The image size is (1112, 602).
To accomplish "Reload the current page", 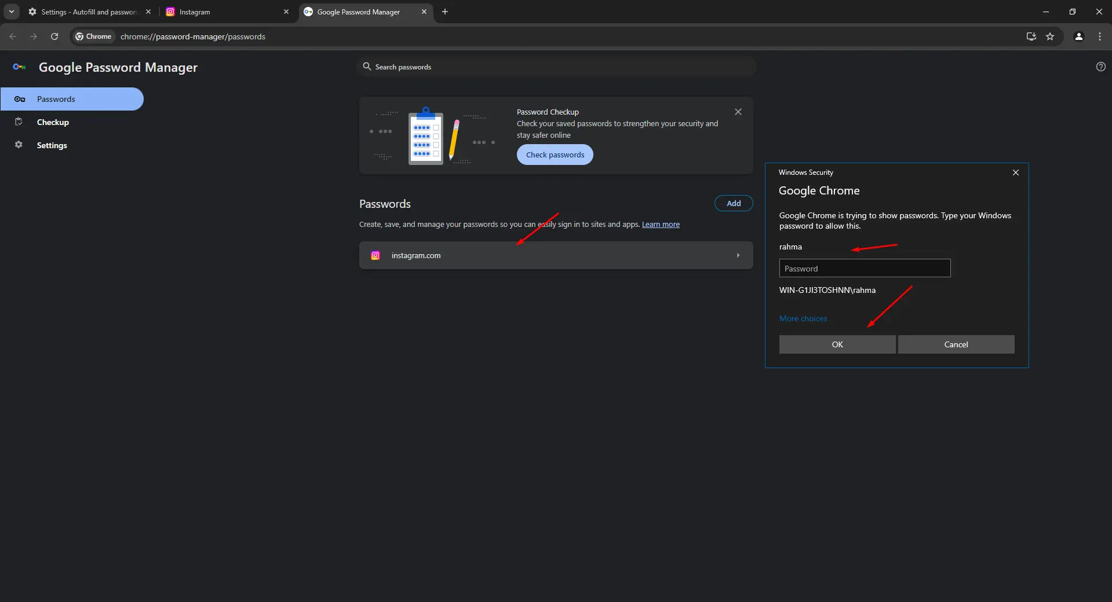I will click(x=54, y=36).
